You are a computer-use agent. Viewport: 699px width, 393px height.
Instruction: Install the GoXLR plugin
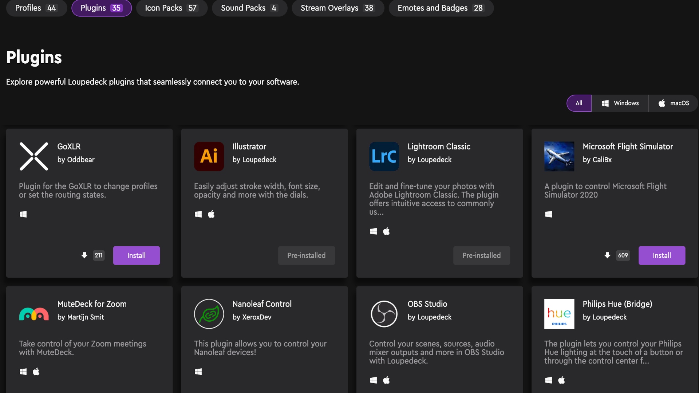[136, 255]
